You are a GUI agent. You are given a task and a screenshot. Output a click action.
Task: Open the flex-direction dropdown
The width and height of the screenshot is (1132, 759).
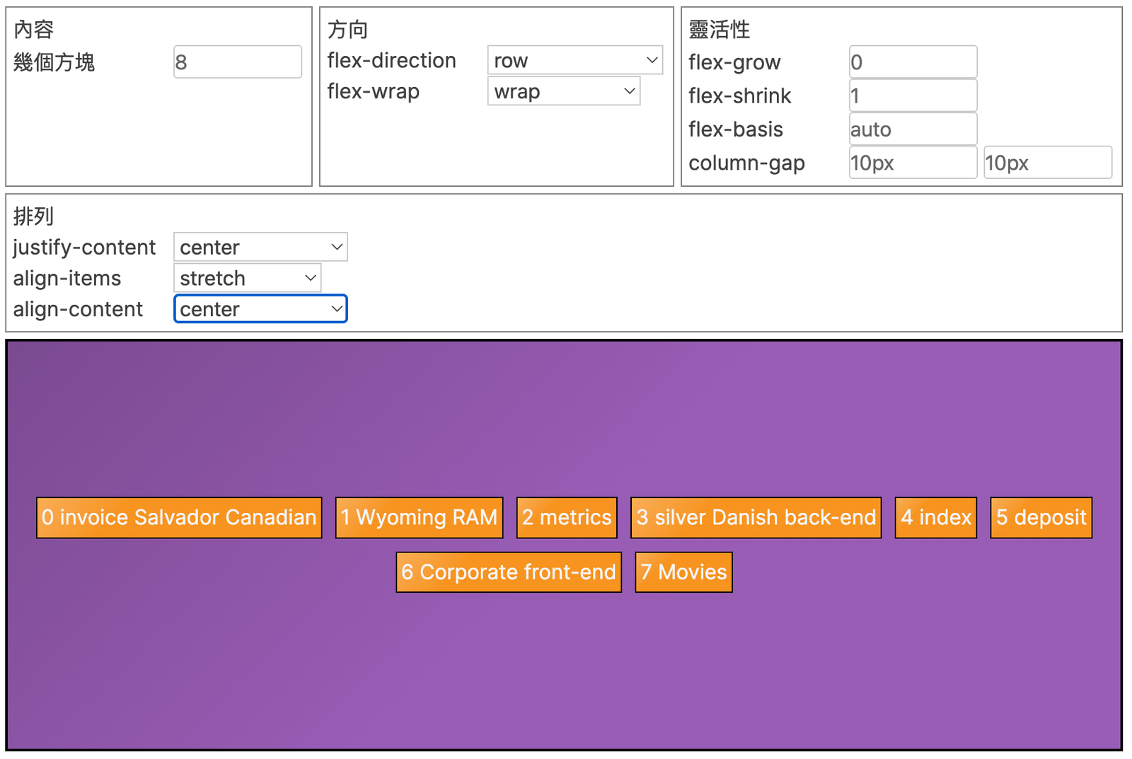coord(574,60)
